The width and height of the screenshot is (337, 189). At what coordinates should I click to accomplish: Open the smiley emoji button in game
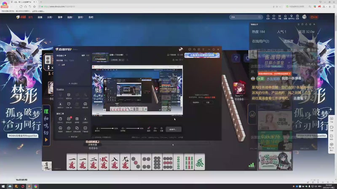click(x=252, y=114)
